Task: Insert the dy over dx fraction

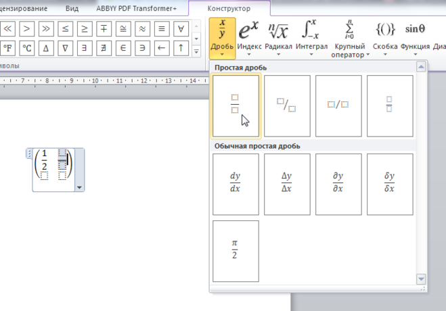Action: pyautogui.click(x=236, y=185)
